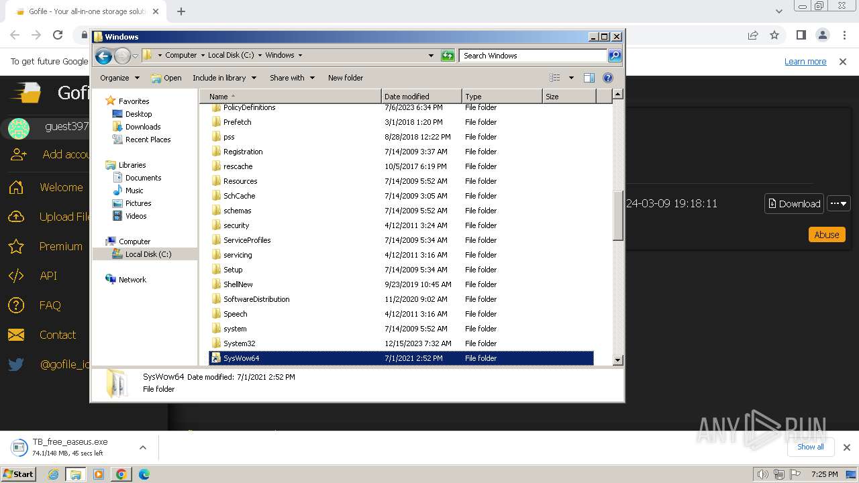Sort by Type column header

pos(502,97)
